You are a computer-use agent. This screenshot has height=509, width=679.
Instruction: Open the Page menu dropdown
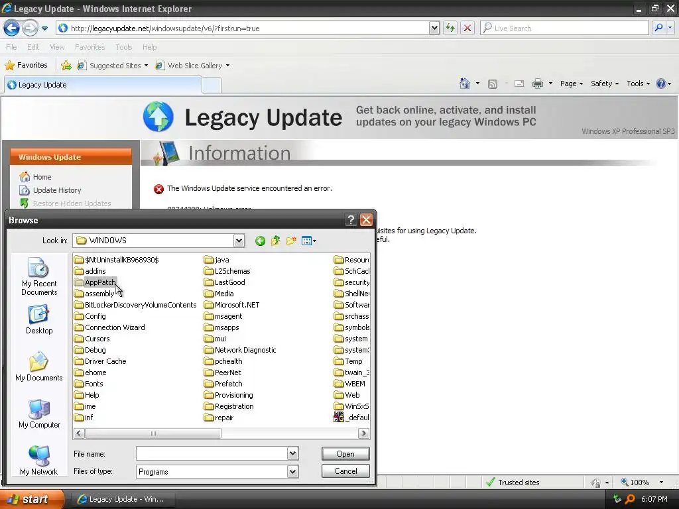click(571, 84)
